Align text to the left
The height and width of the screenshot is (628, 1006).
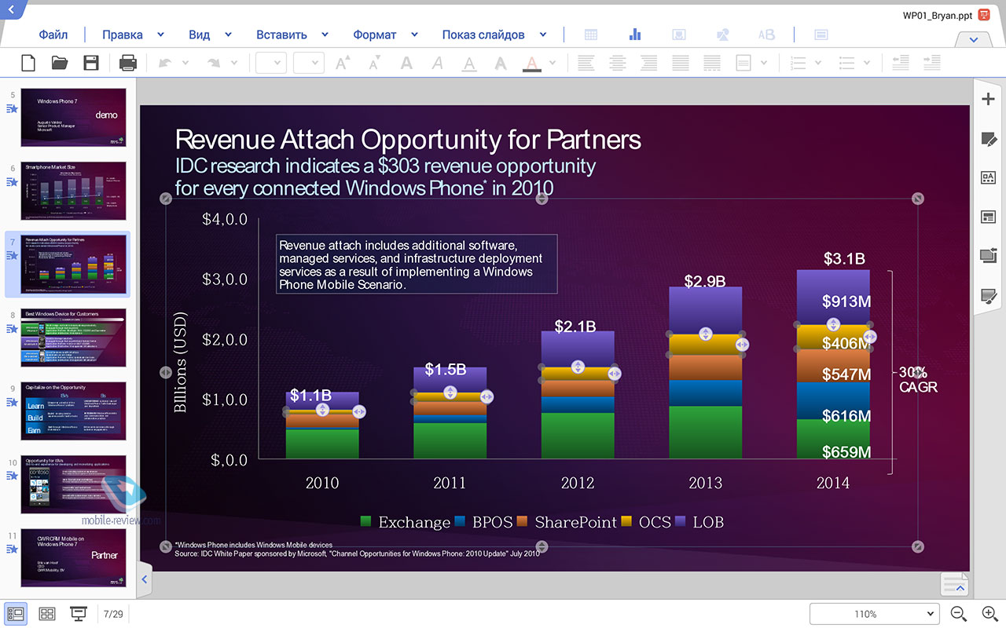[586, 63]
